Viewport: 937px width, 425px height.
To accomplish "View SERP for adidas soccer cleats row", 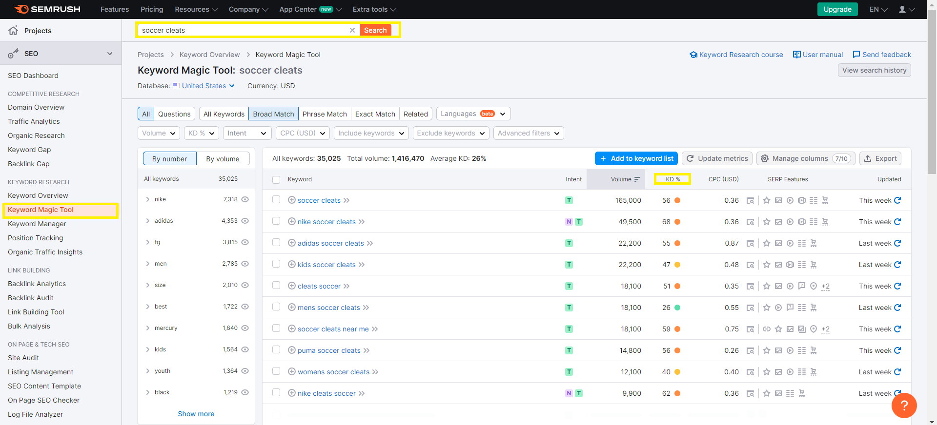I will coord(751,243).
